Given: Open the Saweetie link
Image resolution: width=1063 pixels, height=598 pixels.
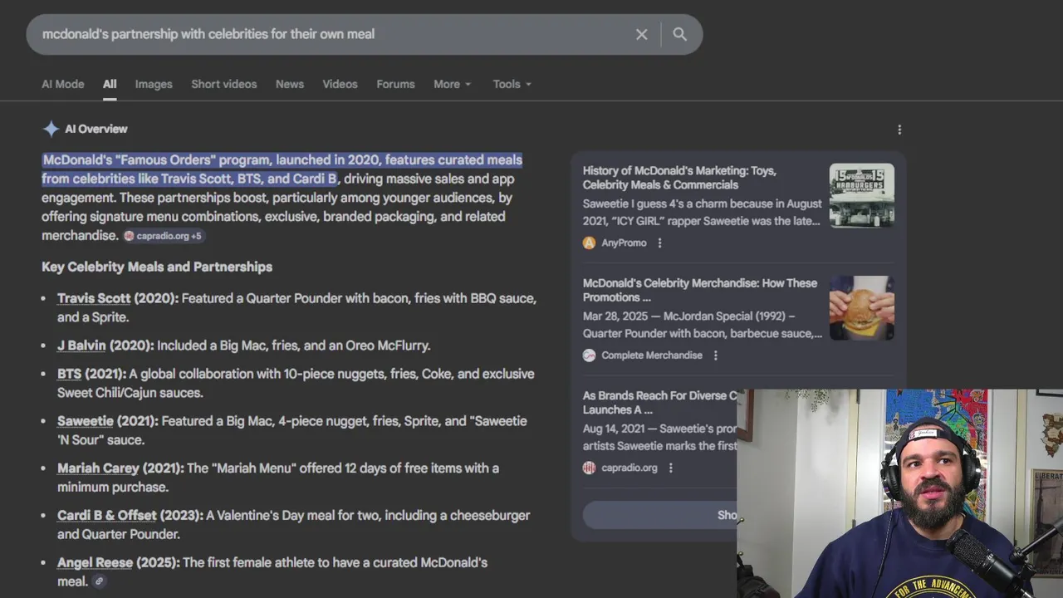Looking at the screenshot, I should (x=85, y=421).
